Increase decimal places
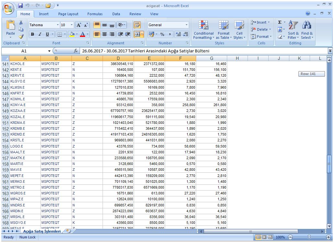Viewport: 334px width, 242px height. [x=178, y=34]
